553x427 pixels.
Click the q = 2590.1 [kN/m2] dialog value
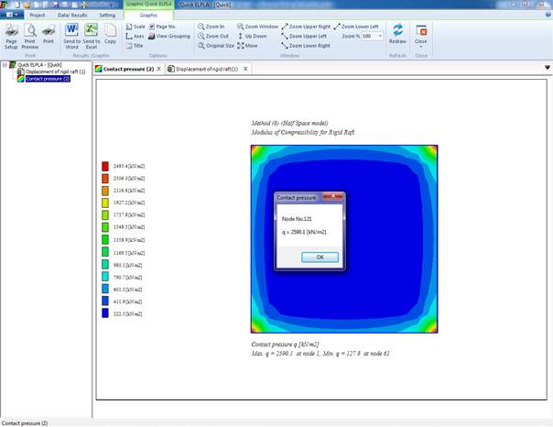(x=304, y=232)
